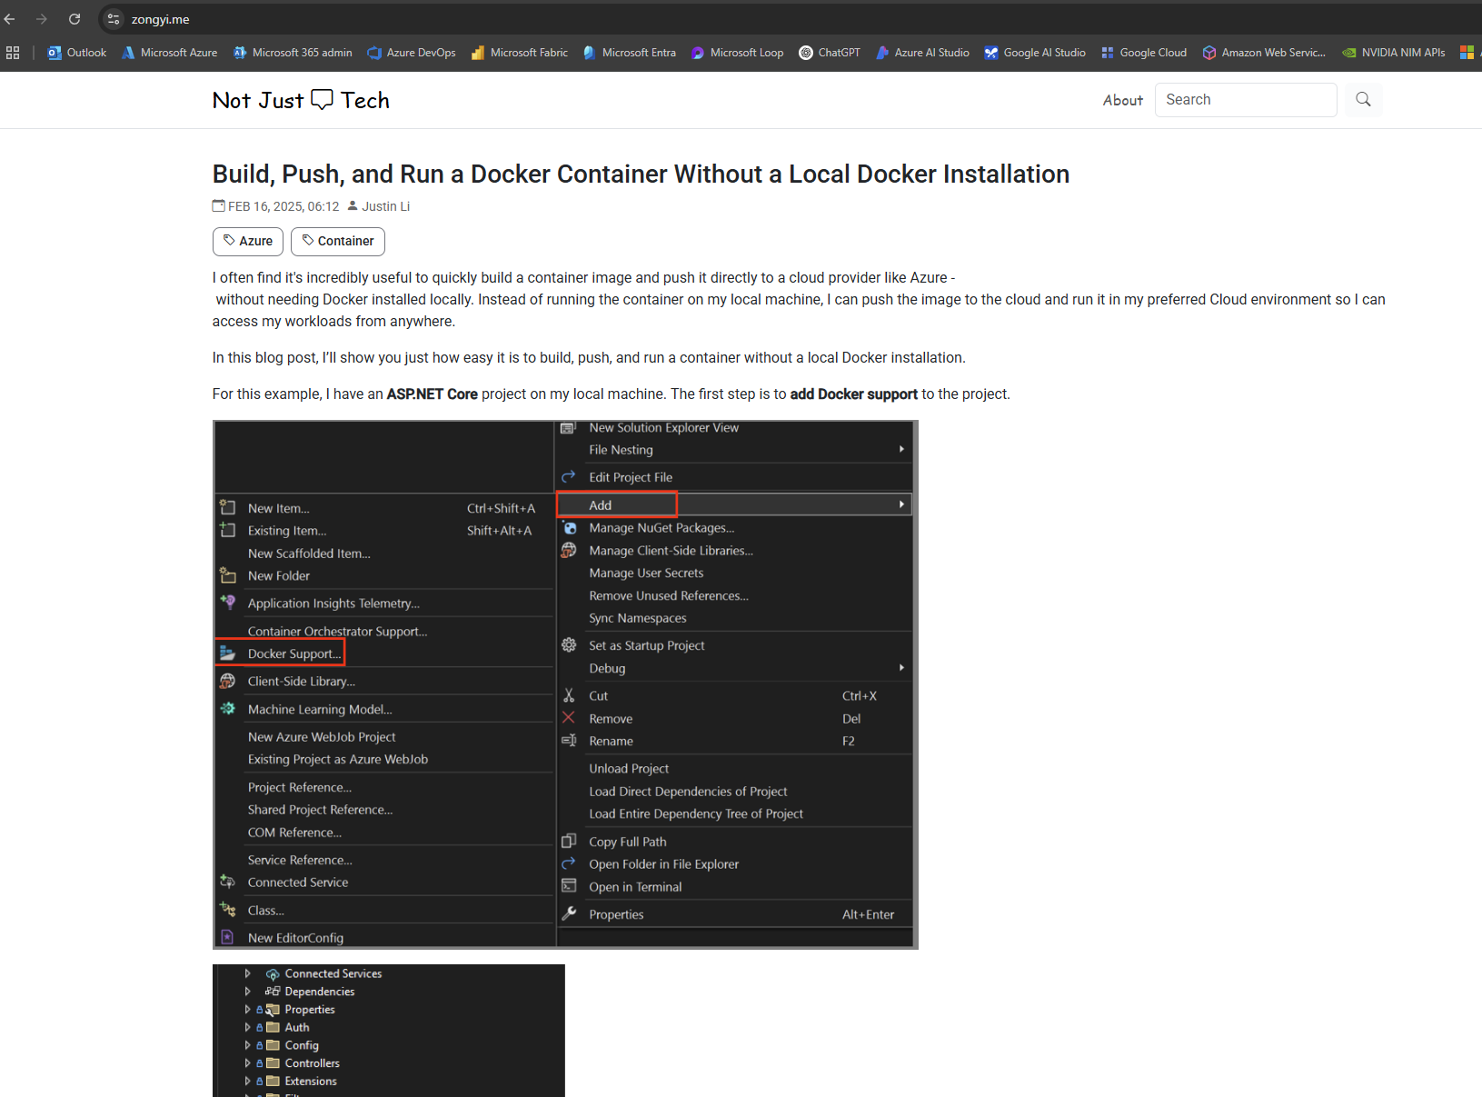Click the browser back arrow
This screenshot has width=1482, height=1097.
click(x=10, y=19)
